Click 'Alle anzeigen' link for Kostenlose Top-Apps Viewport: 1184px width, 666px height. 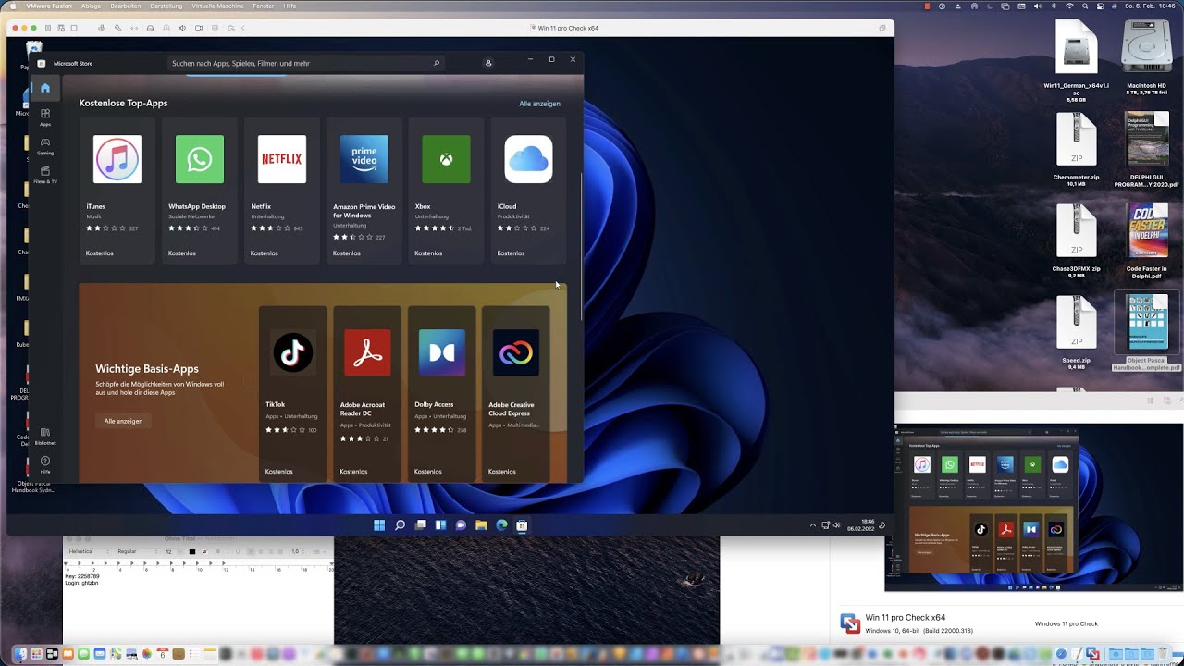pyautogui.click(x=539, y=104)
